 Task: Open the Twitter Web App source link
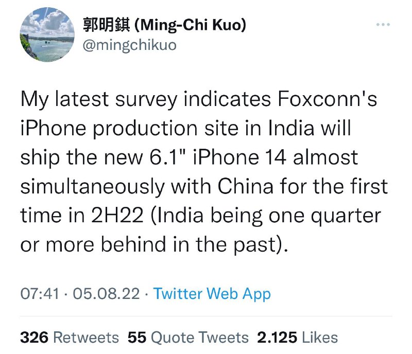pos(212,294)
